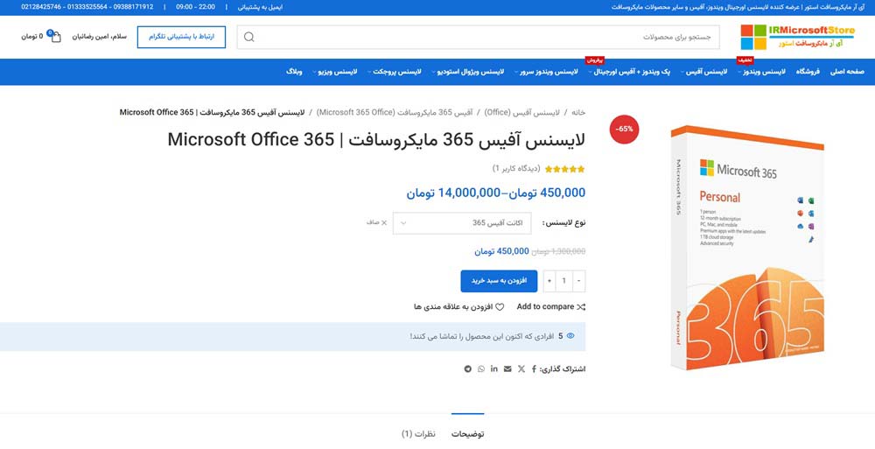Click Add to compare
This screenshot has width=875, height=449.
pos(550,307)
